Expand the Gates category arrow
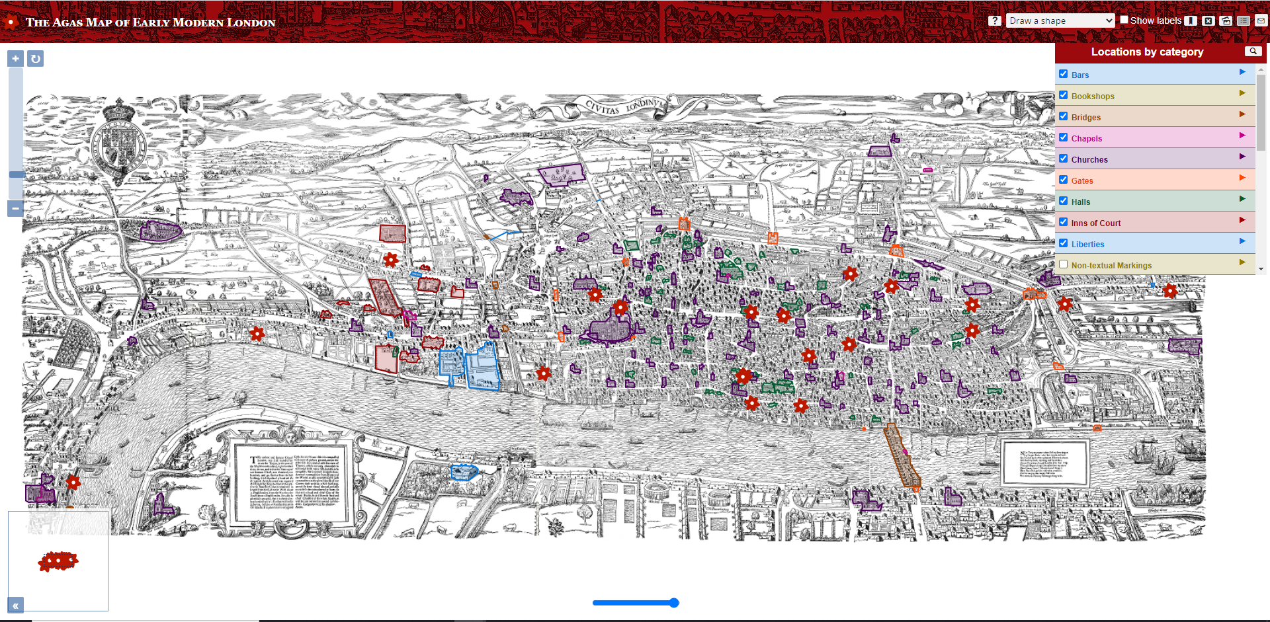The width and height of the screenshot is (1270, 622). coord(1242,178)
